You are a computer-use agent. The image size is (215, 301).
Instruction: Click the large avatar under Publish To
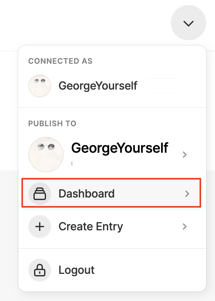tap(46, 155)
